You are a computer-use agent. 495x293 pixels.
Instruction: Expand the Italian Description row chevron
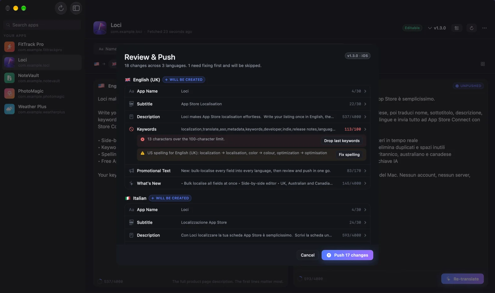coord(365,235)
